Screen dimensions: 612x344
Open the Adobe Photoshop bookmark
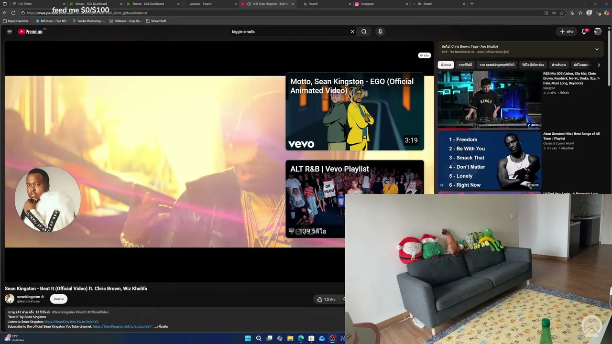pos(89,21)
